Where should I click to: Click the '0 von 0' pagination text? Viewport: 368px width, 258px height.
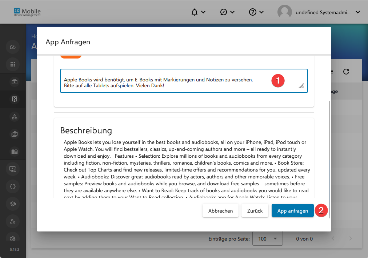tap(304, 239)
